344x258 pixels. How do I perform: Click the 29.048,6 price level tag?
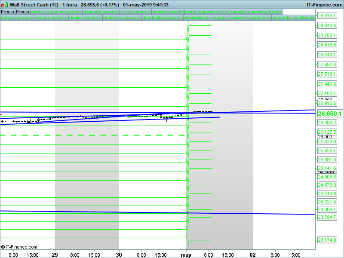coord(327,25)
